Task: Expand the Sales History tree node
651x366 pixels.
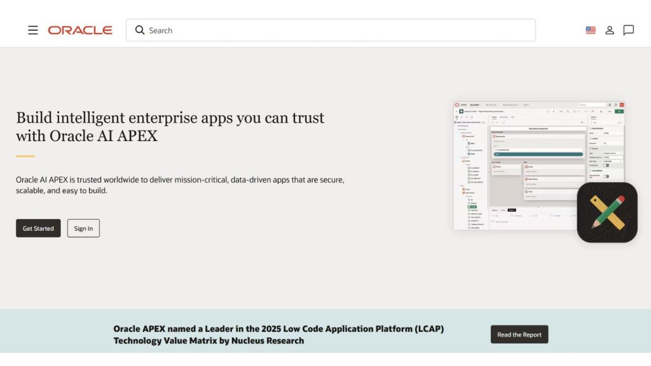Action: click(462, 193)
